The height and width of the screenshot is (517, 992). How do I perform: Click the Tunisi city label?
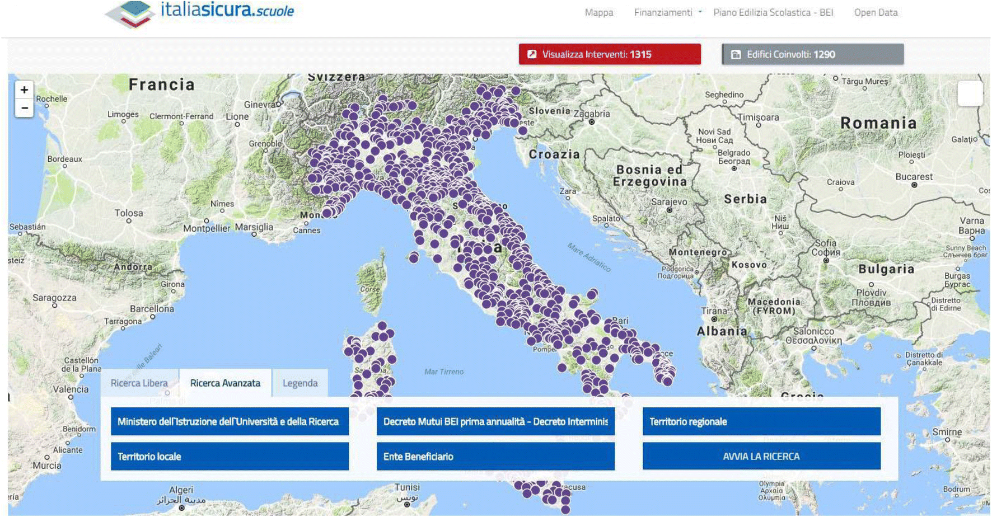pos(407,487)
